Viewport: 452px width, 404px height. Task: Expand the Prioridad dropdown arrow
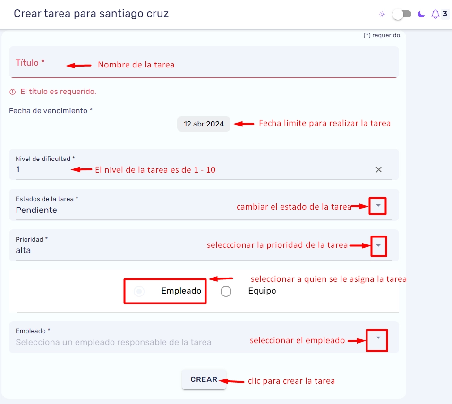pos(378,245)
